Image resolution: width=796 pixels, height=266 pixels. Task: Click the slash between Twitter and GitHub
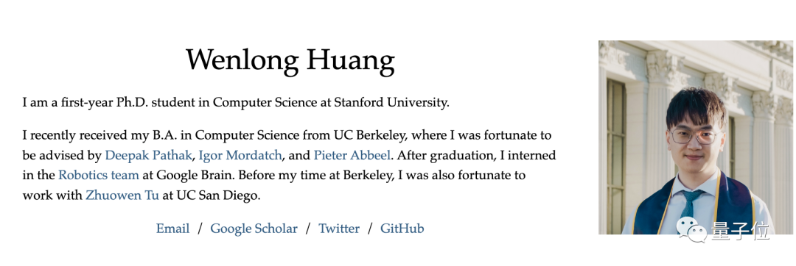[x=370, y=229]
